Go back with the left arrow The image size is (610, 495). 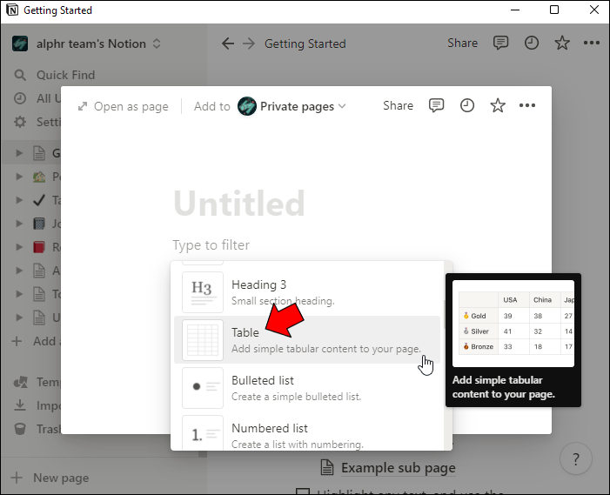[x=228, y=43]
